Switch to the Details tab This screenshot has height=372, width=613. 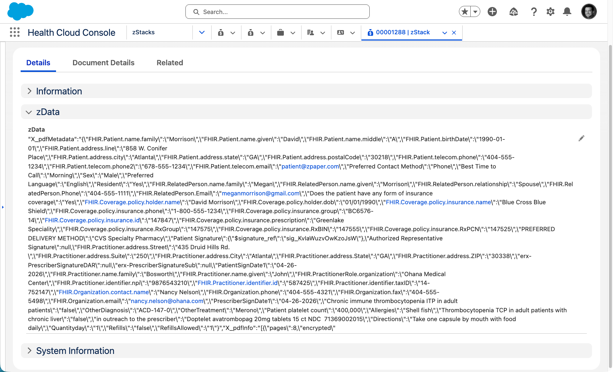coord(38,63)
